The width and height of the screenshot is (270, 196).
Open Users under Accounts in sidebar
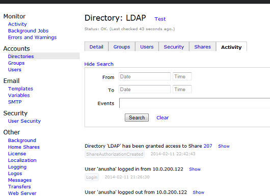(x=15, y=70)
